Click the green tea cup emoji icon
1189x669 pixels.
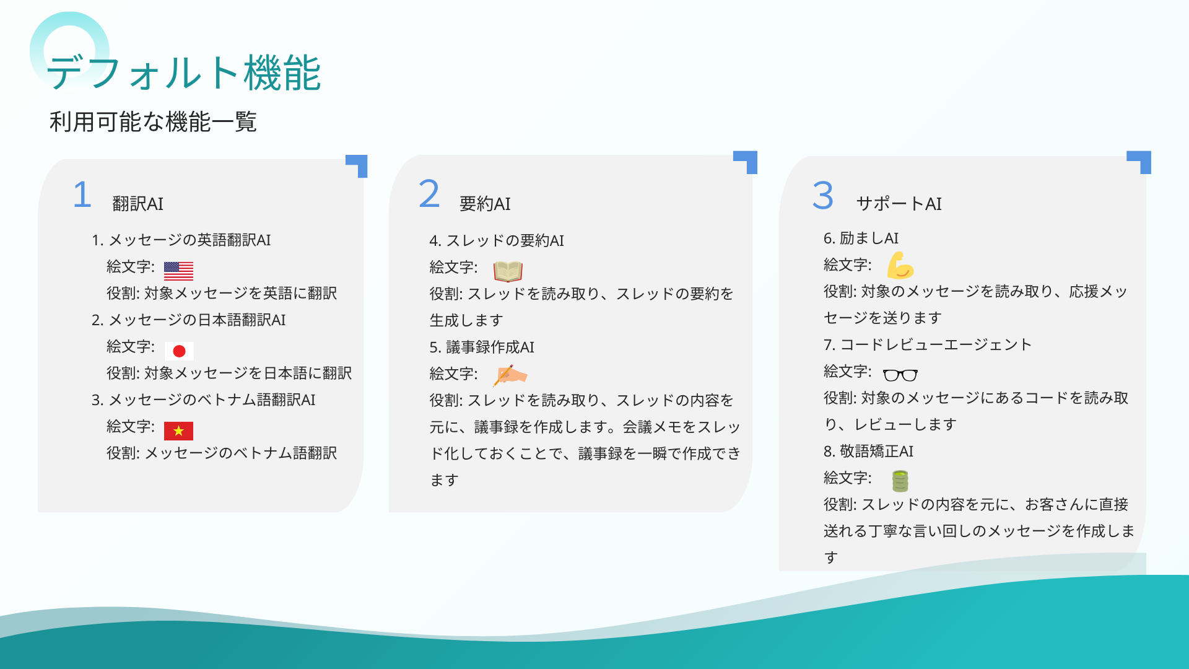point(900,481)
